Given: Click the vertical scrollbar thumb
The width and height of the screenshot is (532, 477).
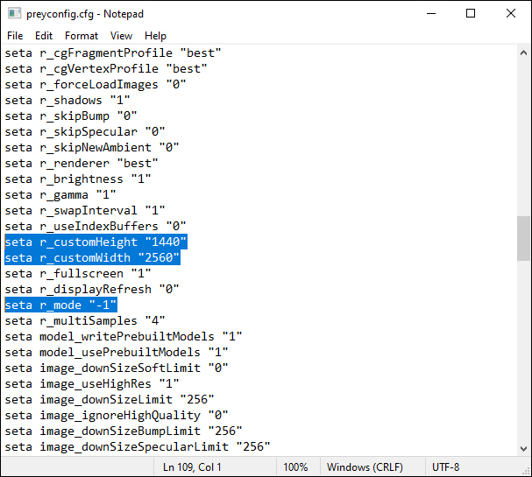Looking at the screenshot, I should (x=523, y=238).
